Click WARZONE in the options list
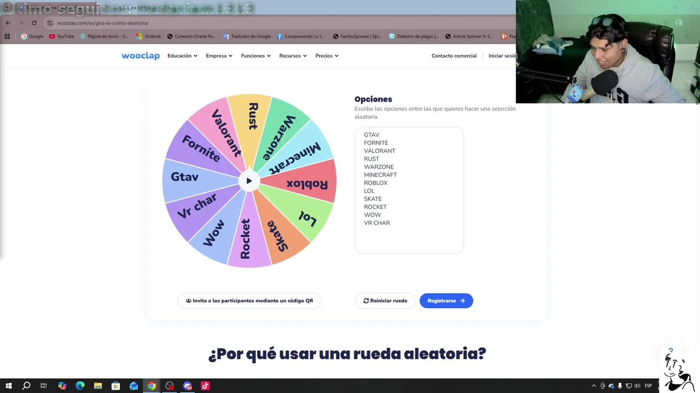This screenshot has height=393, width=700. point(378,167)
